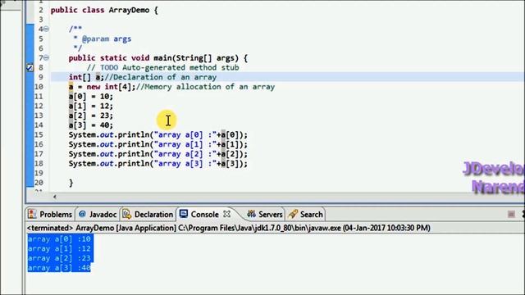Click the '@param args' comment

(x=107, y=39)
